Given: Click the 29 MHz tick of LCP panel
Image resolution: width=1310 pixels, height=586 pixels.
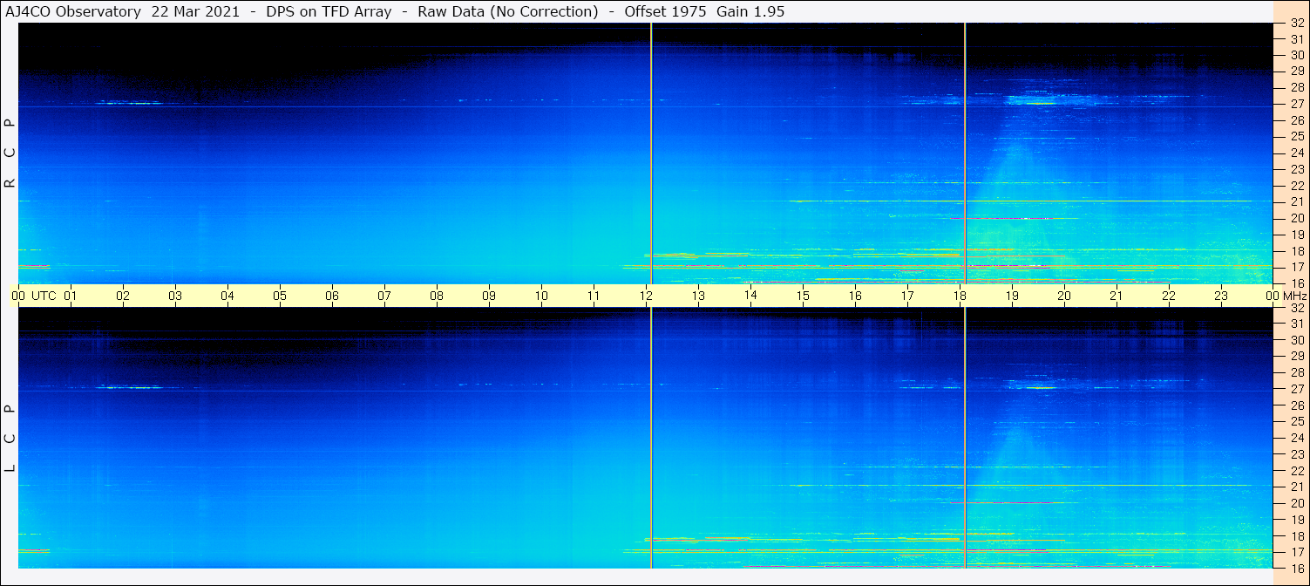Looking at the screenshot, I should pyautogui.click(x=1296, y=357).
